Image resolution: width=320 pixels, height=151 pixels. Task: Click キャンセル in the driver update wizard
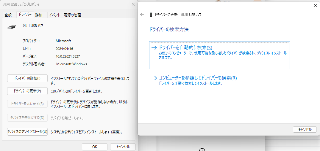[x=305, y=129]
